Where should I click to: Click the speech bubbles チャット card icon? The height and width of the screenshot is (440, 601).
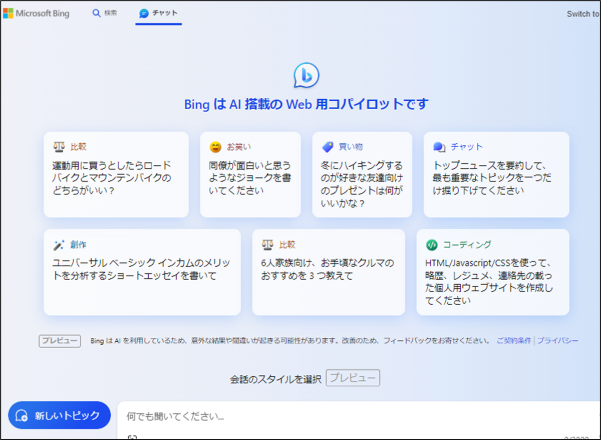439,147
